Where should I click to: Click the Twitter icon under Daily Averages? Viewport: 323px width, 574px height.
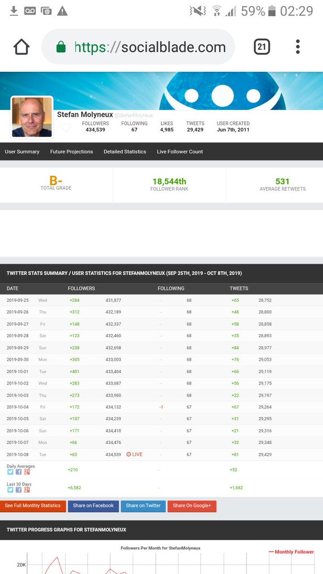click(x=10, y=472)
